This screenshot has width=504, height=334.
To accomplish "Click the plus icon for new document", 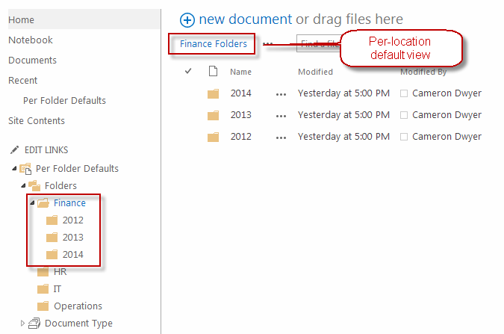I will (187, 20).
